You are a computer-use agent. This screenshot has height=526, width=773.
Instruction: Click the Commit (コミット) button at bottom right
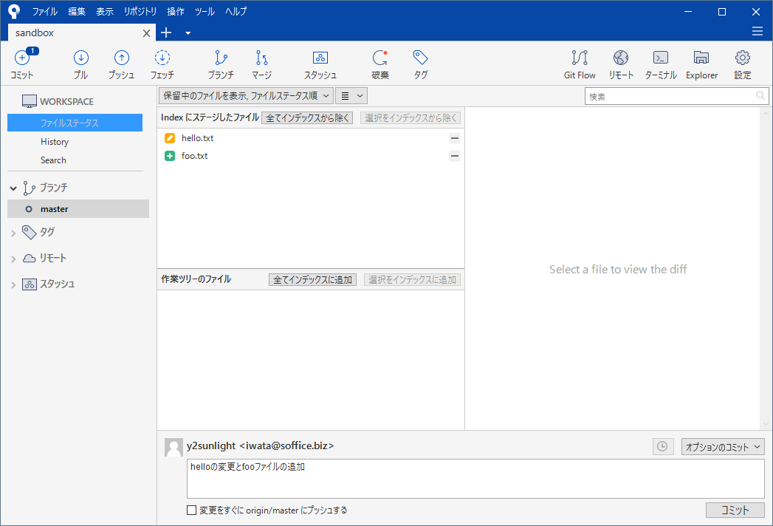(735, 510)
